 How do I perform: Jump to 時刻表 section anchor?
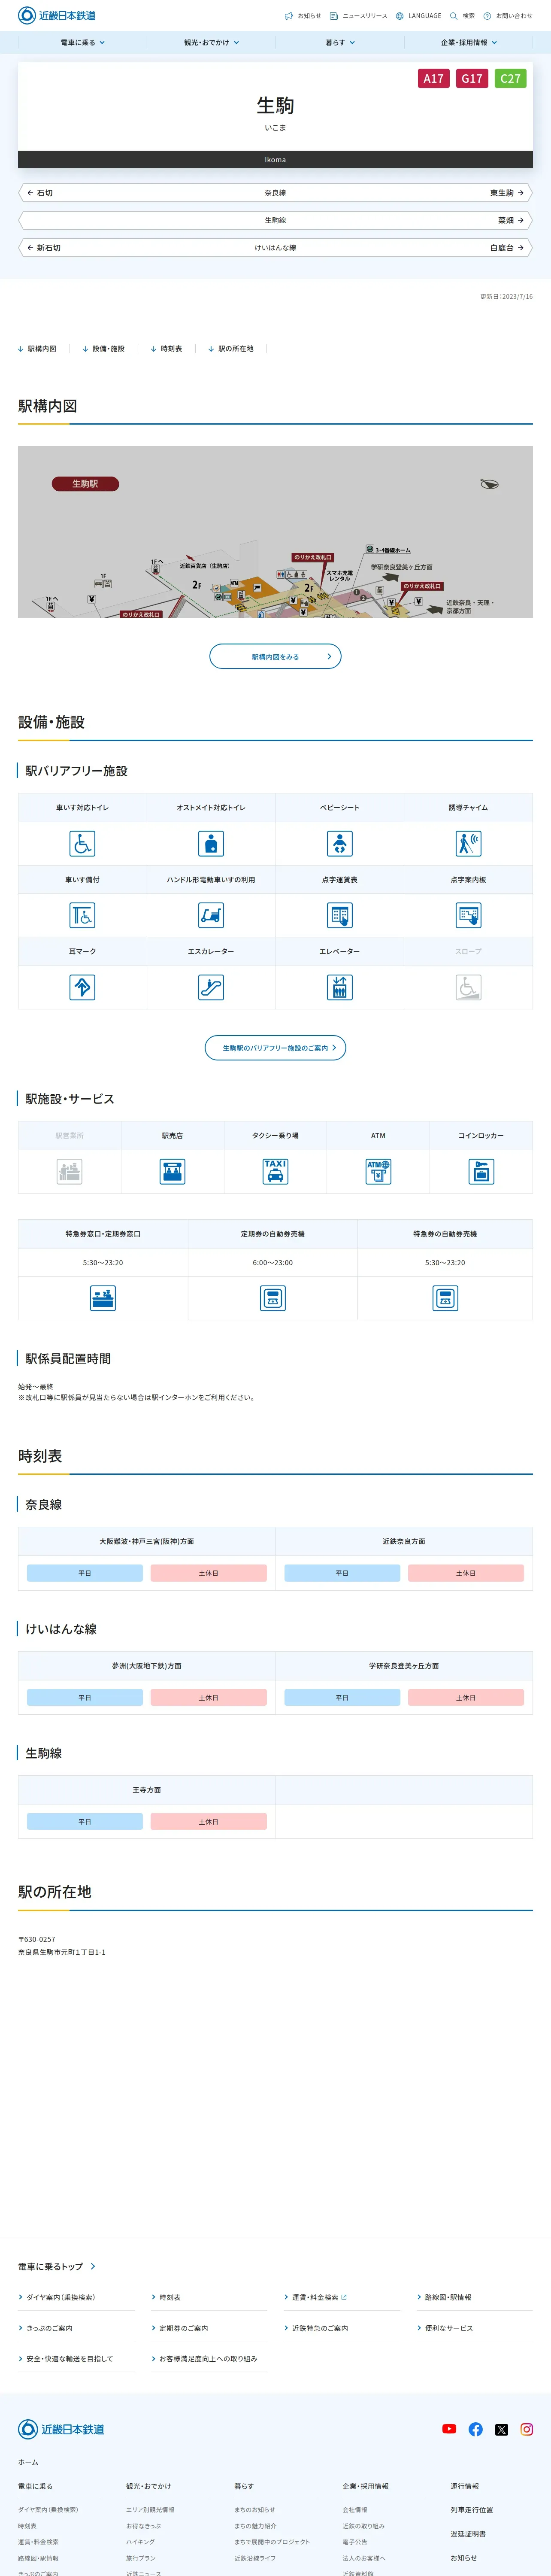(166, 349)
